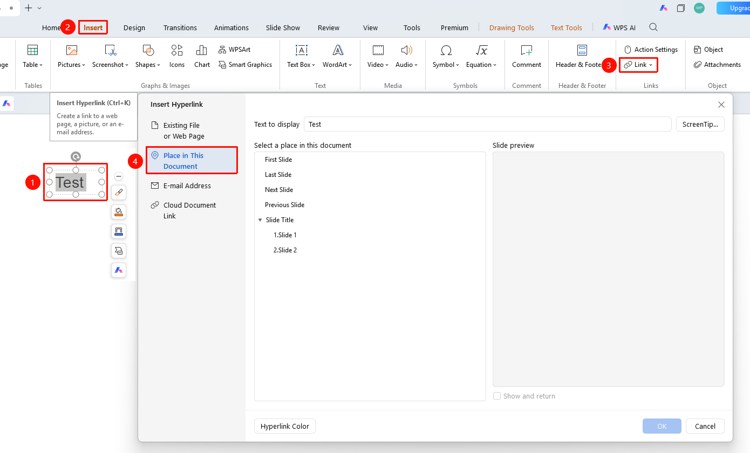The height and width of the screenshot is (453, 750).
Task: Open Action Settings
Action: (651, 50)
